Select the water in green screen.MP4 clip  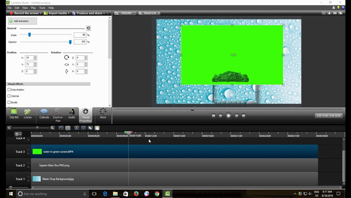174,151
